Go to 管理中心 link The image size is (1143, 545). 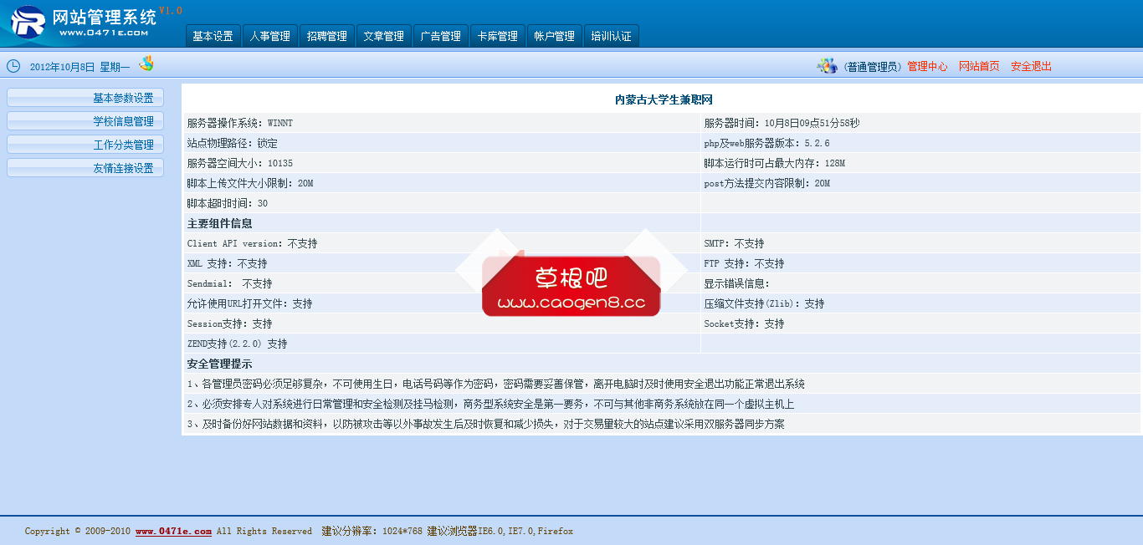pyautogui.click(x=927, y=67)
